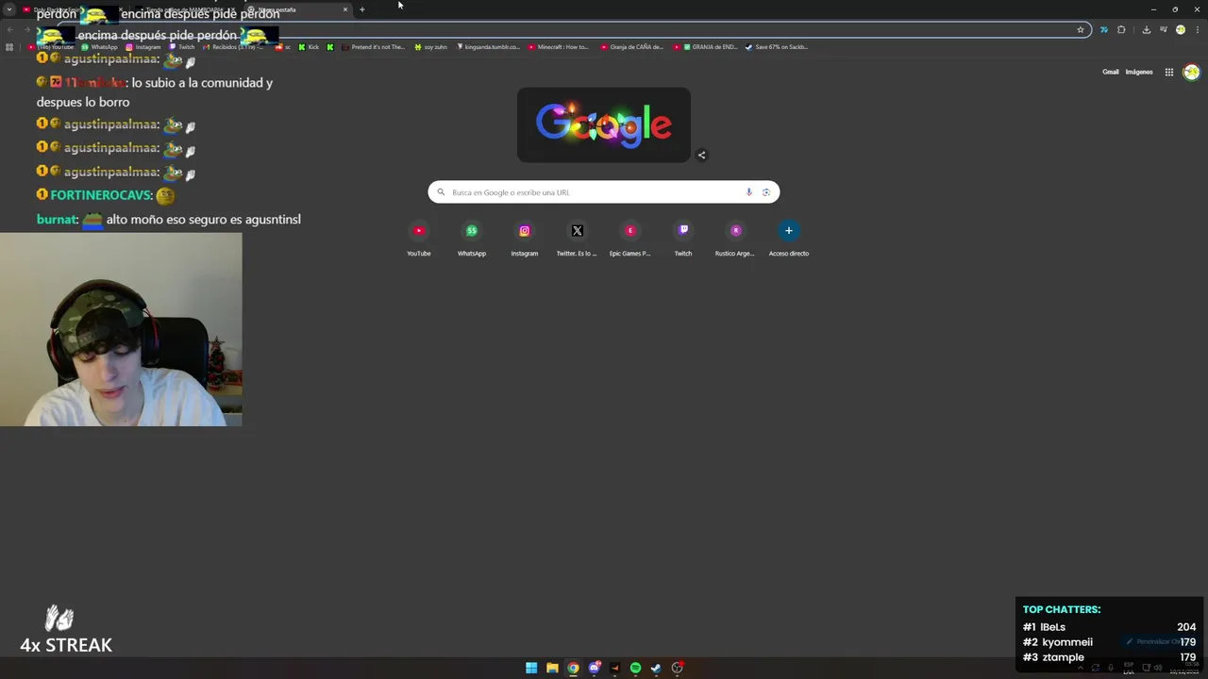Screen dimensions: 1208x679
Task: Open the Twitter X shortcut tile
Action: (x=578, y=239)
